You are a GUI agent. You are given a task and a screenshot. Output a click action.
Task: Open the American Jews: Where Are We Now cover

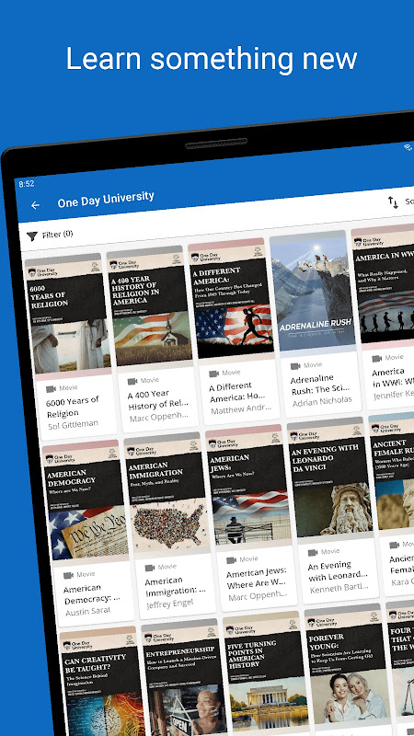tap(249, 487)
